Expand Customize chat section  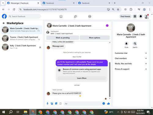click(131, 53)
